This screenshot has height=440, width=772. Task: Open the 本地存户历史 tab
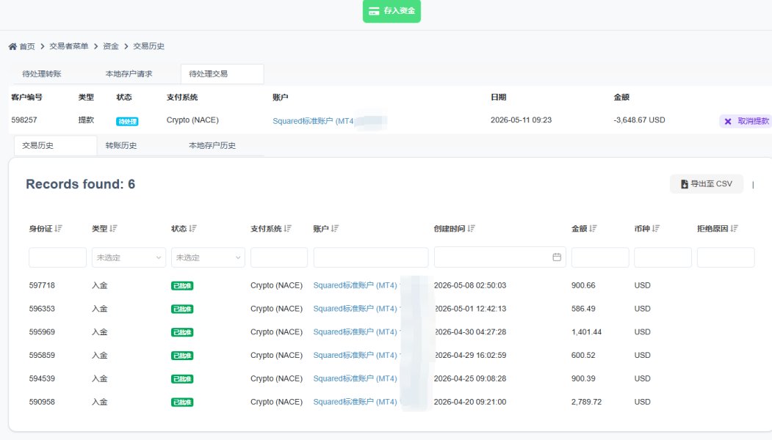point(212,145)
